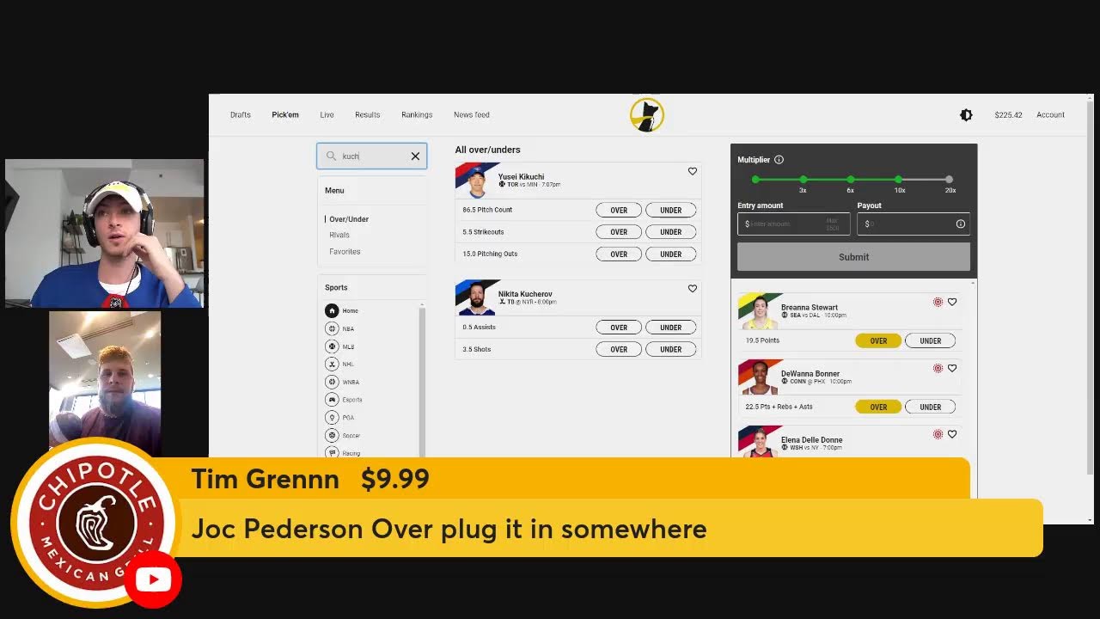Open the Account menu

tap(1050, 114)
